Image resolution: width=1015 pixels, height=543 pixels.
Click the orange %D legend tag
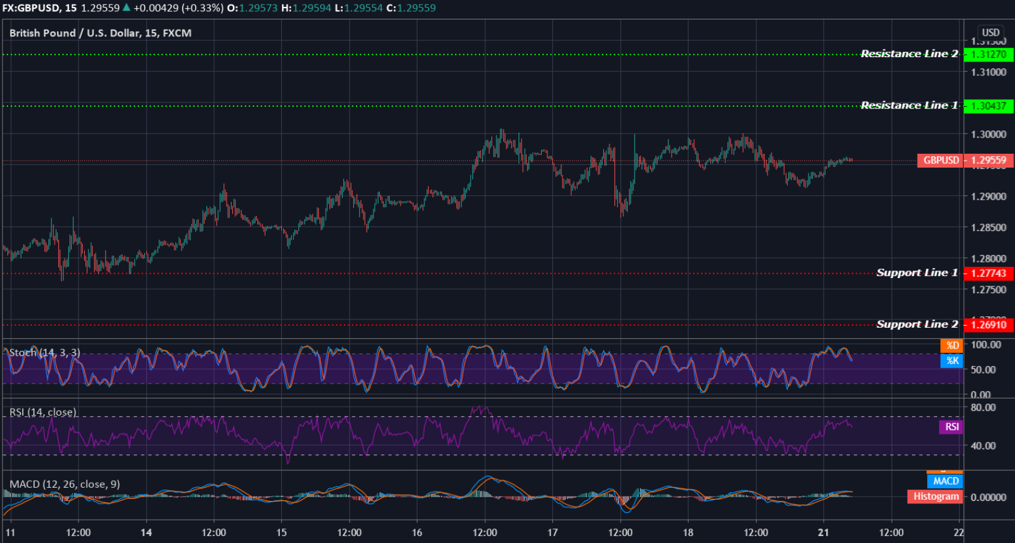pyautogui.click(x=952, y=345)
